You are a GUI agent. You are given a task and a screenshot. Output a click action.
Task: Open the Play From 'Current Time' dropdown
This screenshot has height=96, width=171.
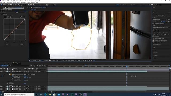[x=161, y=31]
